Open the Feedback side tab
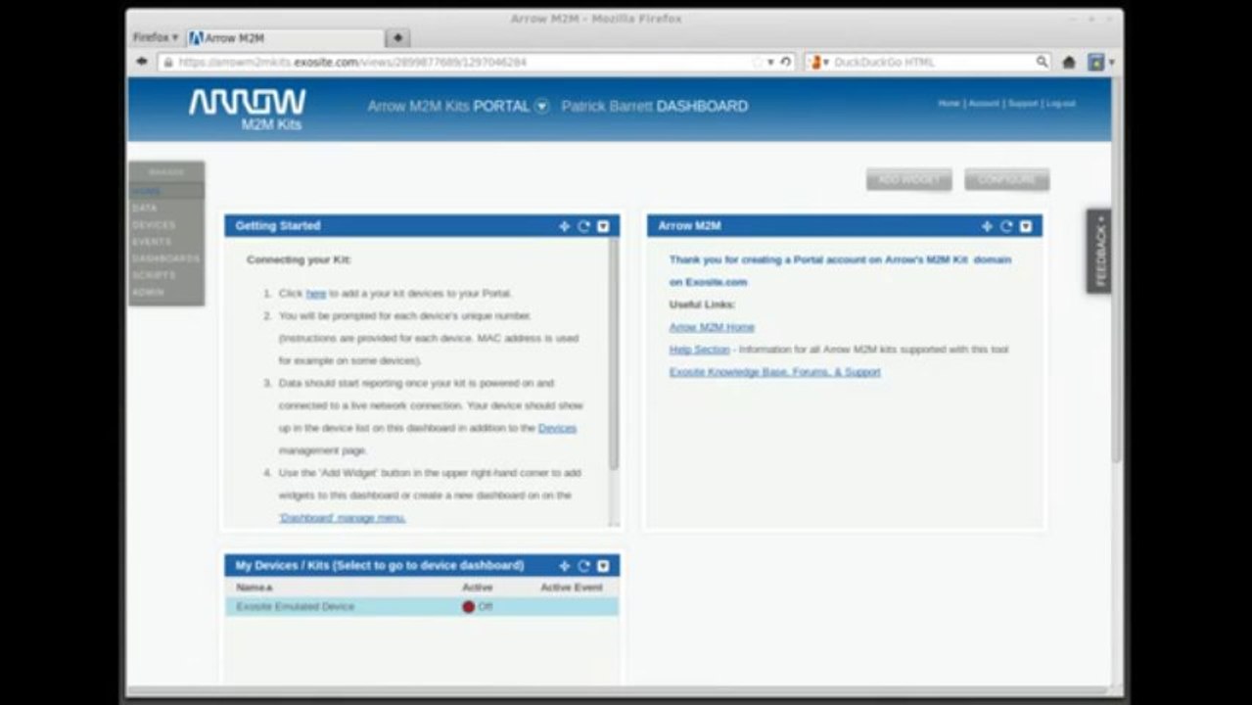 coord(1098,251)
